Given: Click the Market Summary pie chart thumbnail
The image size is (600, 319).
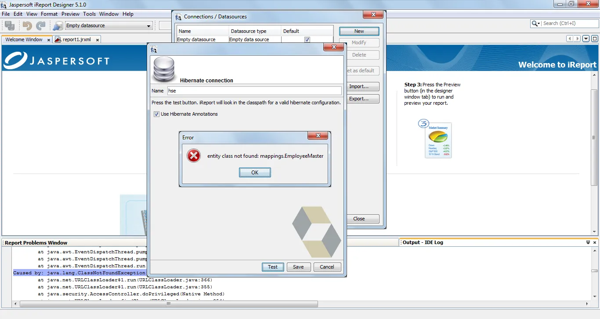Looking at the screenshot, I should point(438,140).
